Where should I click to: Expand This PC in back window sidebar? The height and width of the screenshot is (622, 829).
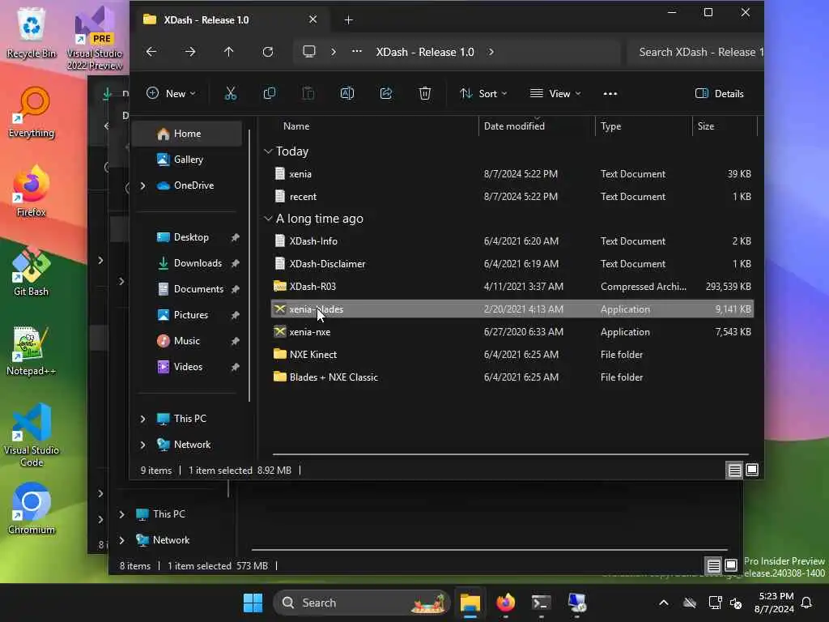point(121,514)
